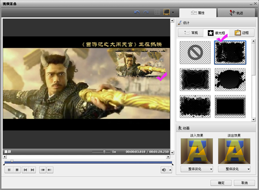259x190 pixels.
Task: Click the playback speed slider handle
Action: [x=104, y=152]
